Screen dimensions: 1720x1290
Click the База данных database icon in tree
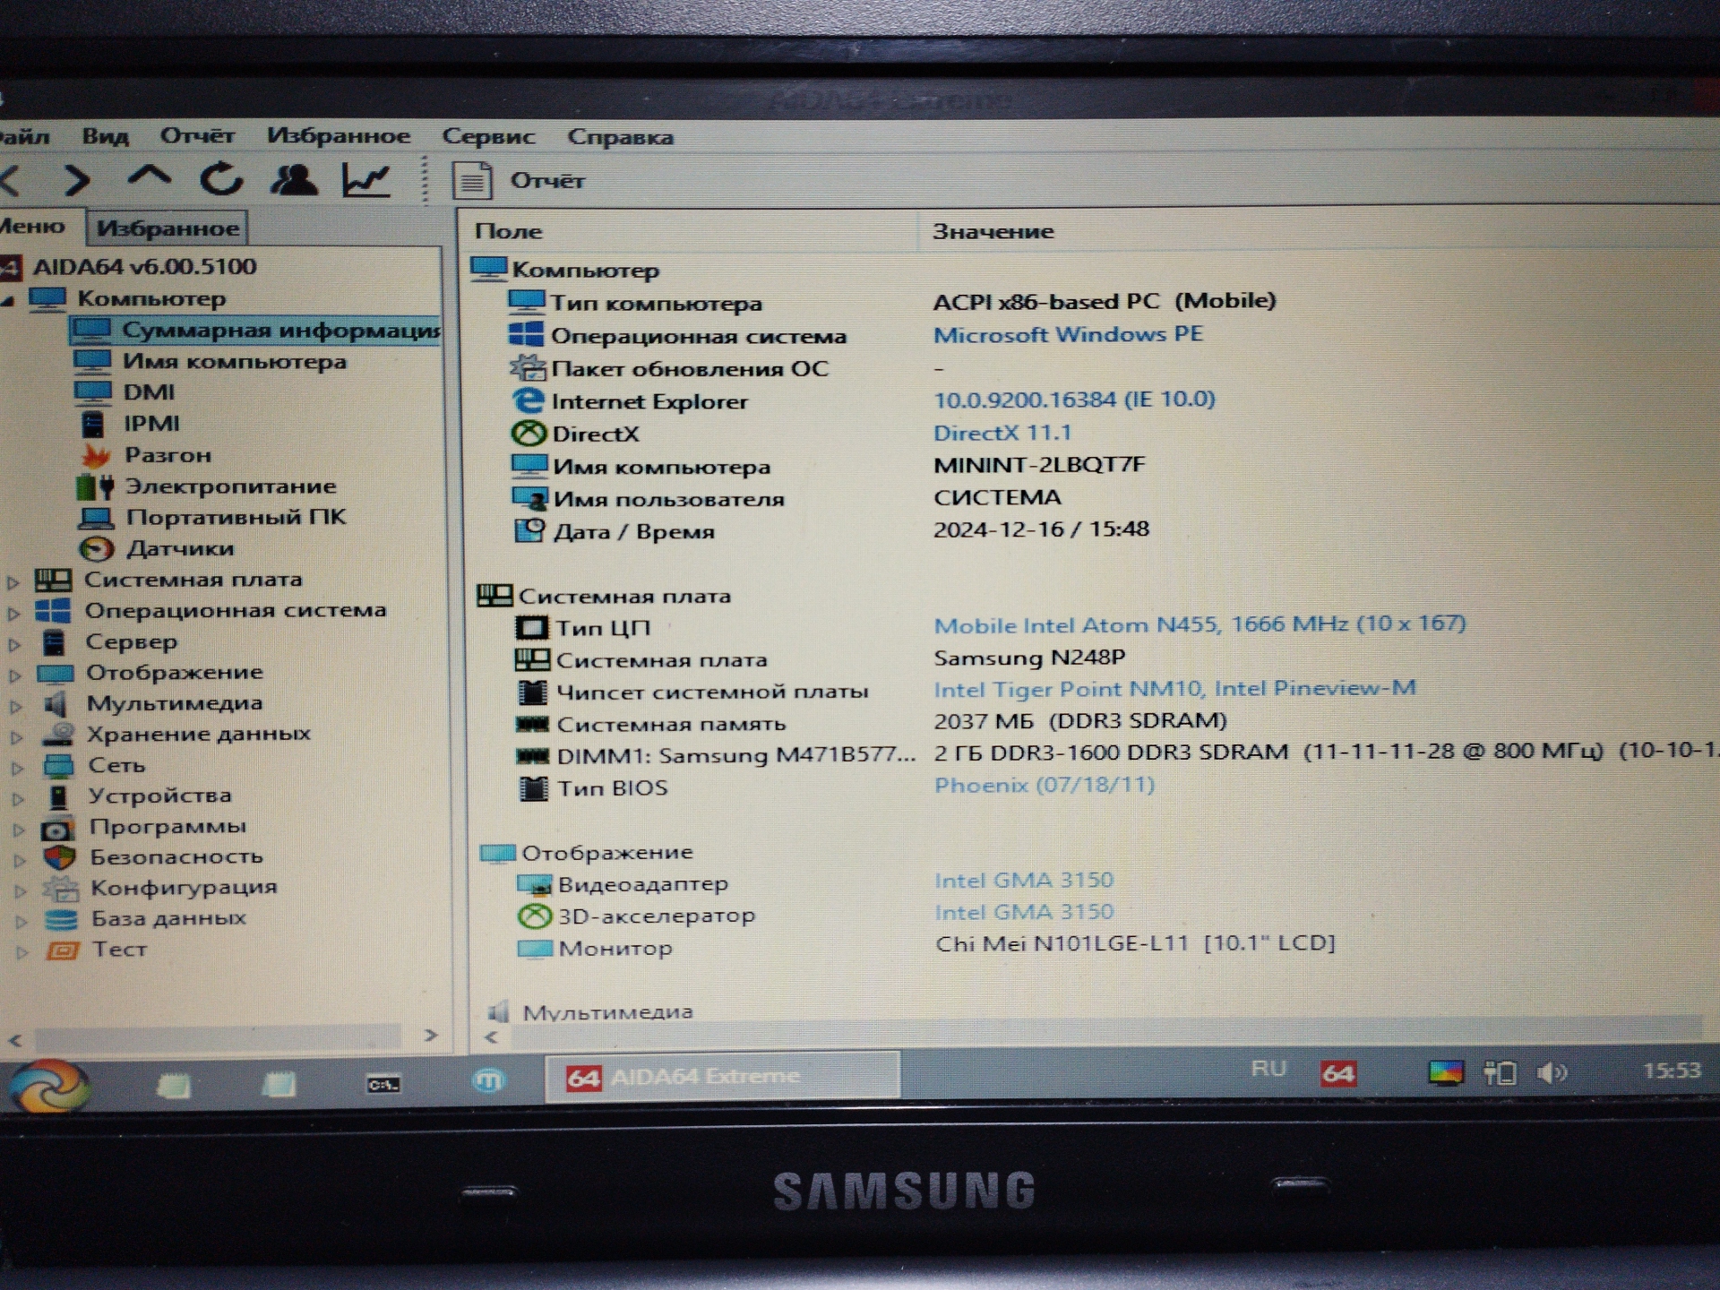[x=62, y=919]
